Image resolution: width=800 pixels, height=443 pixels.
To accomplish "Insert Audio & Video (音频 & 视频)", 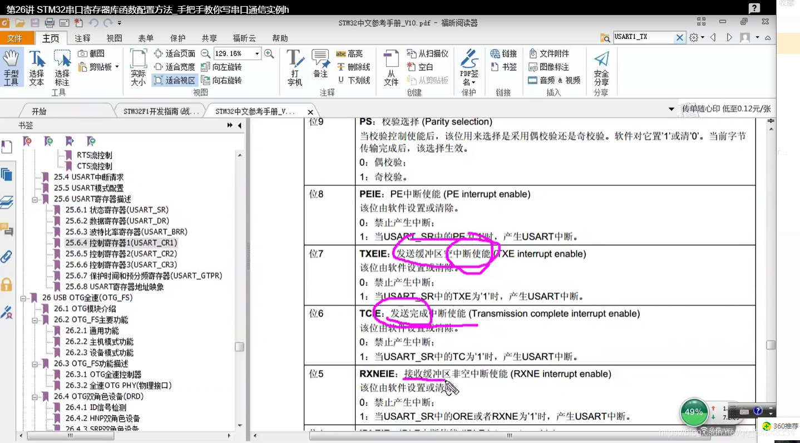I will [554, 80].
